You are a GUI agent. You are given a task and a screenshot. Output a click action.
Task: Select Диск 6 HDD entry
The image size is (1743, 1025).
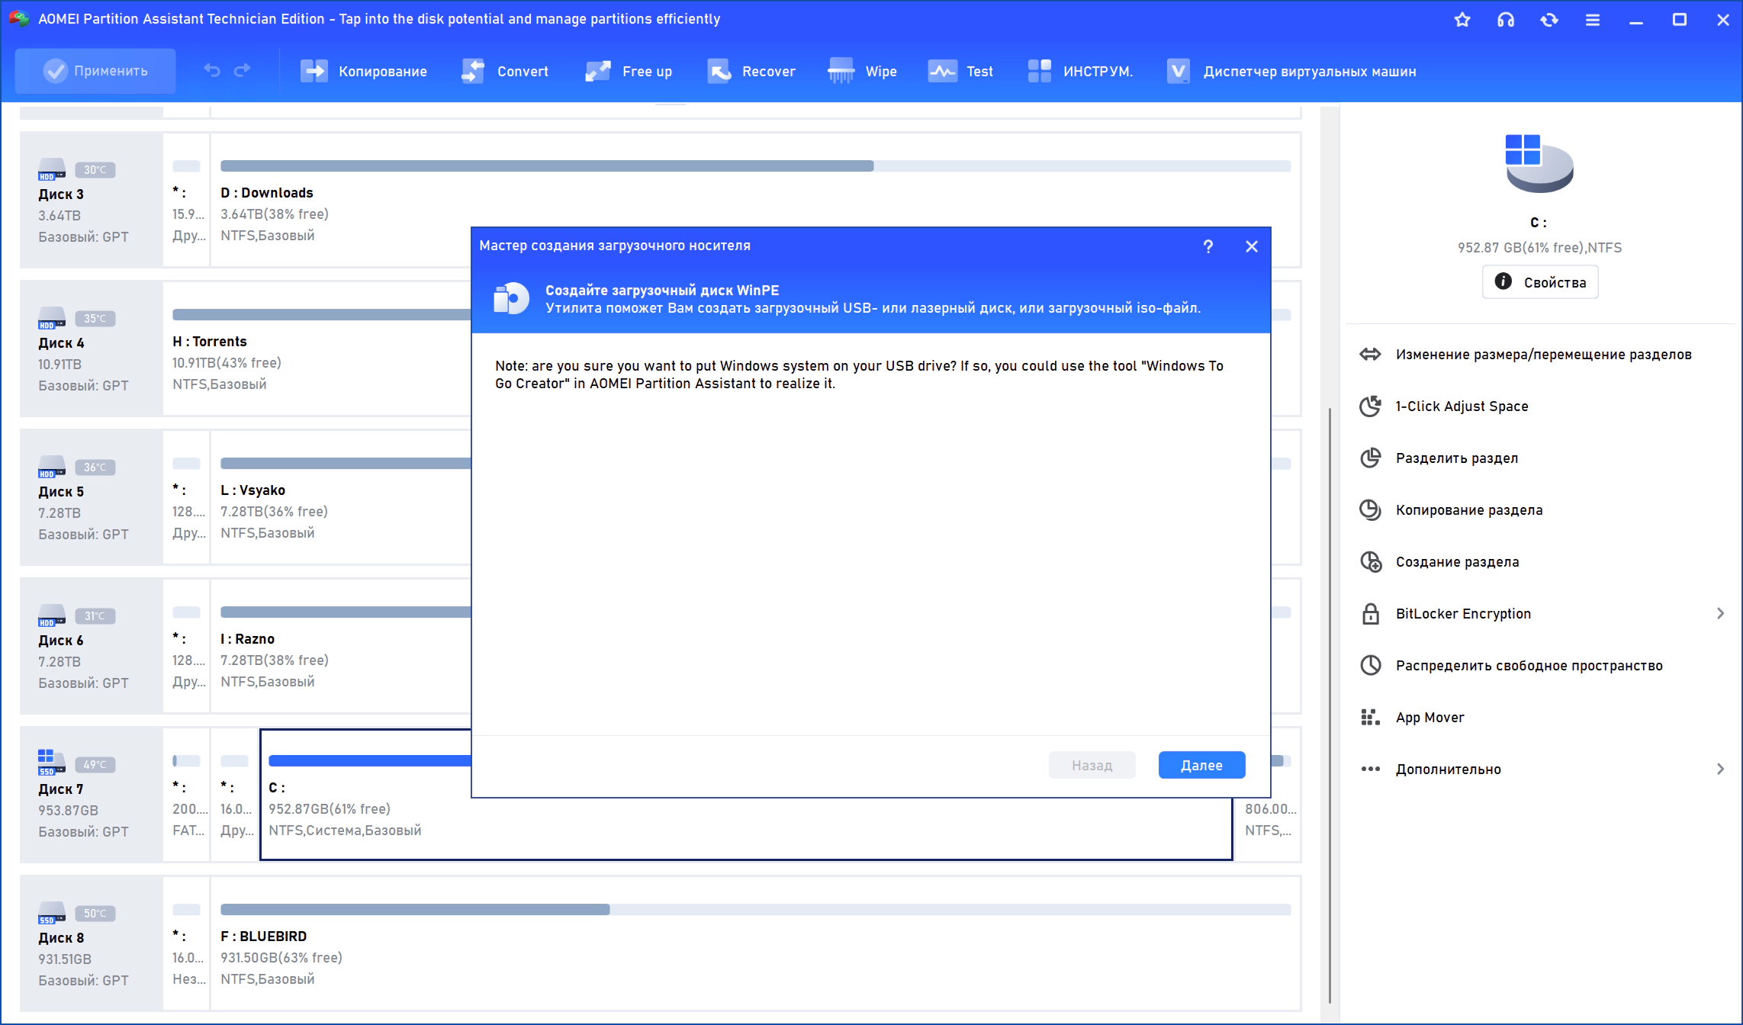click(92, 646)
